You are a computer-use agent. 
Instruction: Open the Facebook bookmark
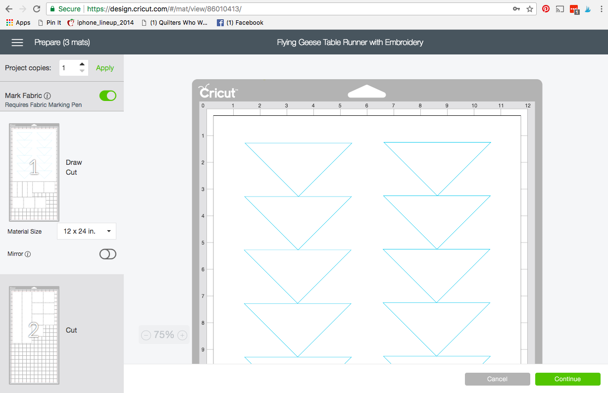(x=240, y=23)
